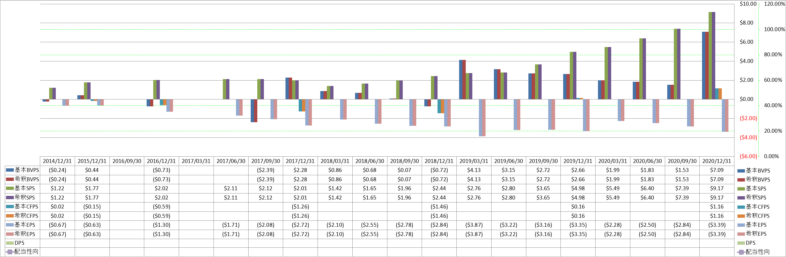Click 基本CFPS value ($1.46) for 2018/12/31

point(439,207)
